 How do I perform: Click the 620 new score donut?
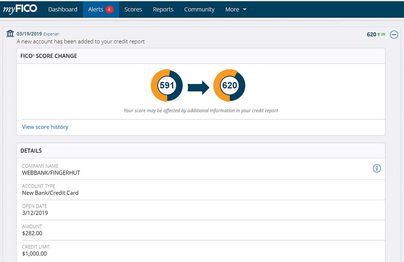coord(229,85)
